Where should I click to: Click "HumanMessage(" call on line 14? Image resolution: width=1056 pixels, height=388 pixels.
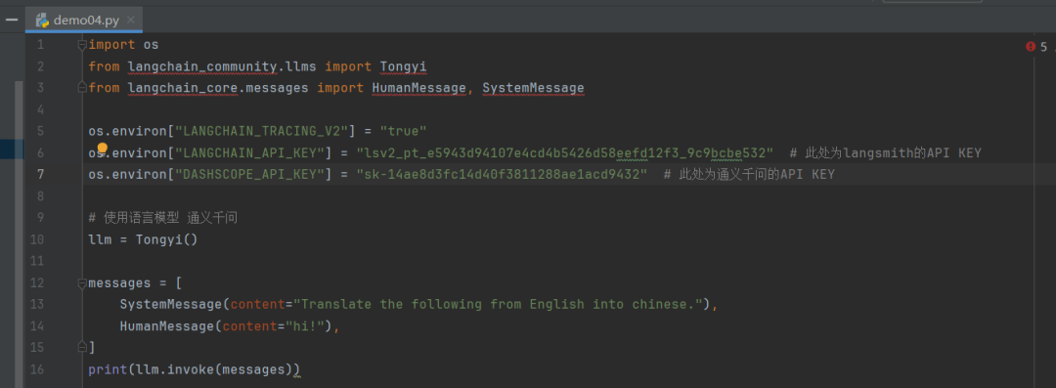(x=171, y=326)
